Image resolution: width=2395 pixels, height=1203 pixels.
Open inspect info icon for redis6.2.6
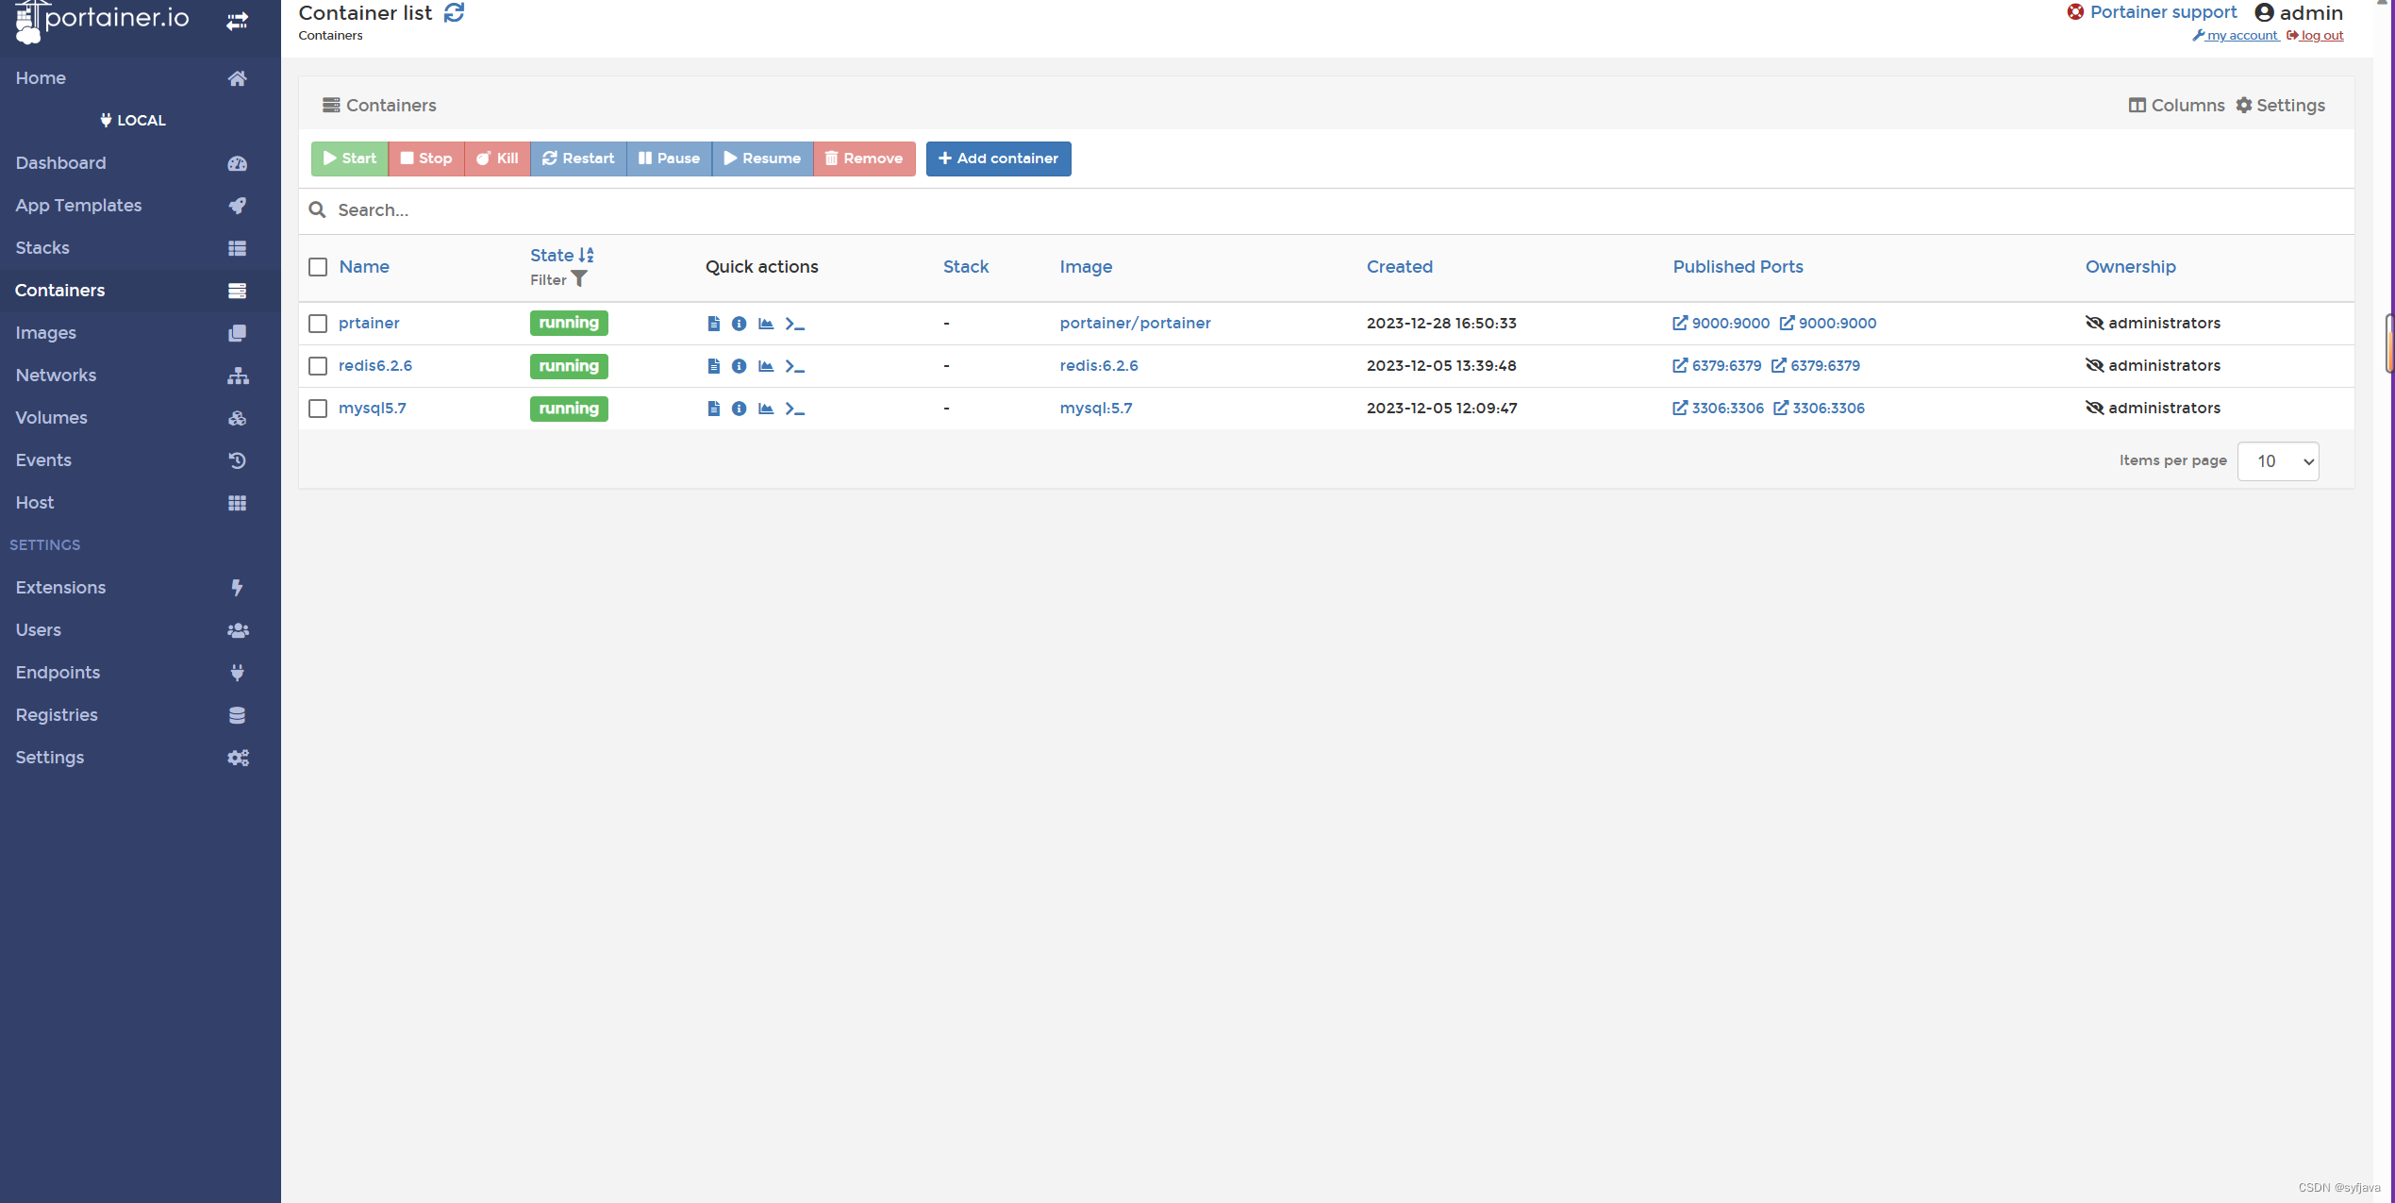[x=739, y=366]
